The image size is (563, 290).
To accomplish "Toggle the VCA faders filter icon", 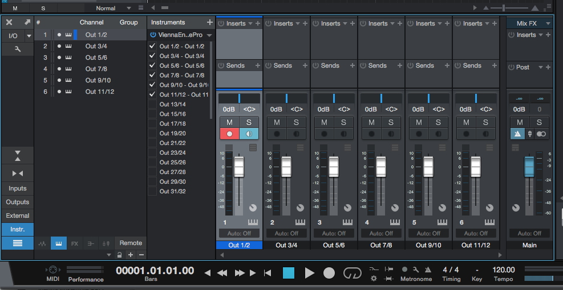I will 106,243.
